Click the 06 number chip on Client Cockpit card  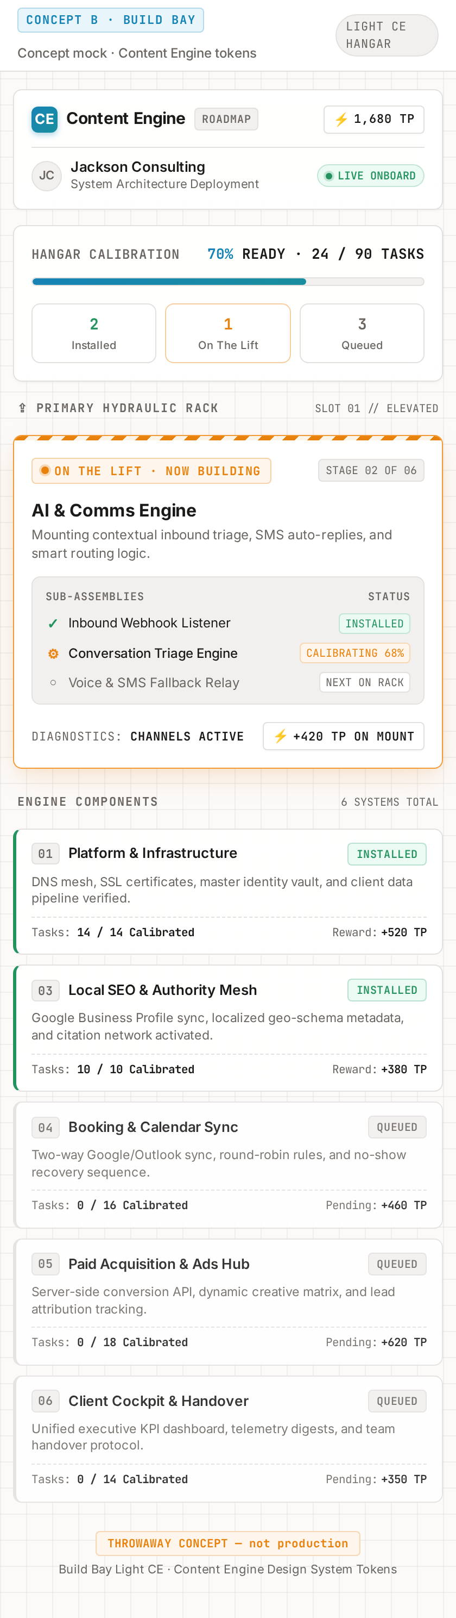click(46, 1401)
